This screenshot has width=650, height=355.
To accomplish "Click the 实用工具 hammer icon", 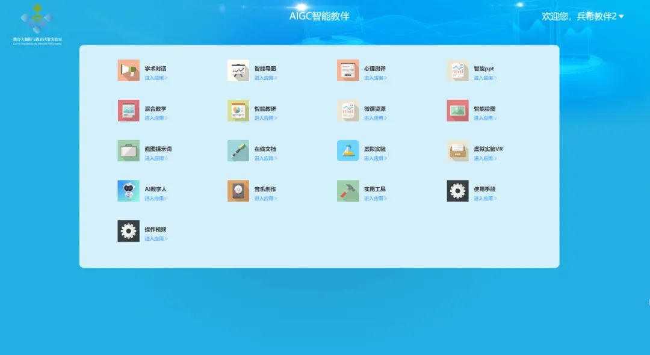I will point(348,191).
